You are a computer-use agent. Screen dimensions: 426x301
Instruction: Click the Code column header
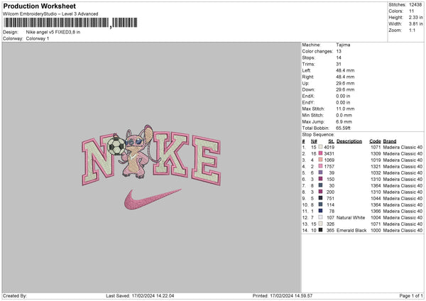(375, 141)
